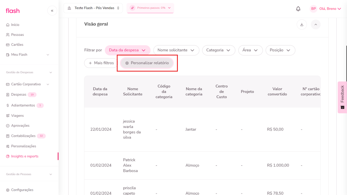Image resolution: width=347 pixels, height=195 pixels.
Task: Click the R$ 1.000,00 value cell
Action: pos(278,165)
